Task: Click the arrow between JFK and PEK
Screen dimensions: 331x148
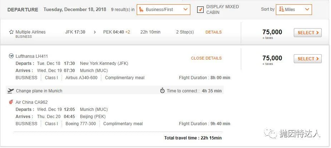Action: coord(95,32)
